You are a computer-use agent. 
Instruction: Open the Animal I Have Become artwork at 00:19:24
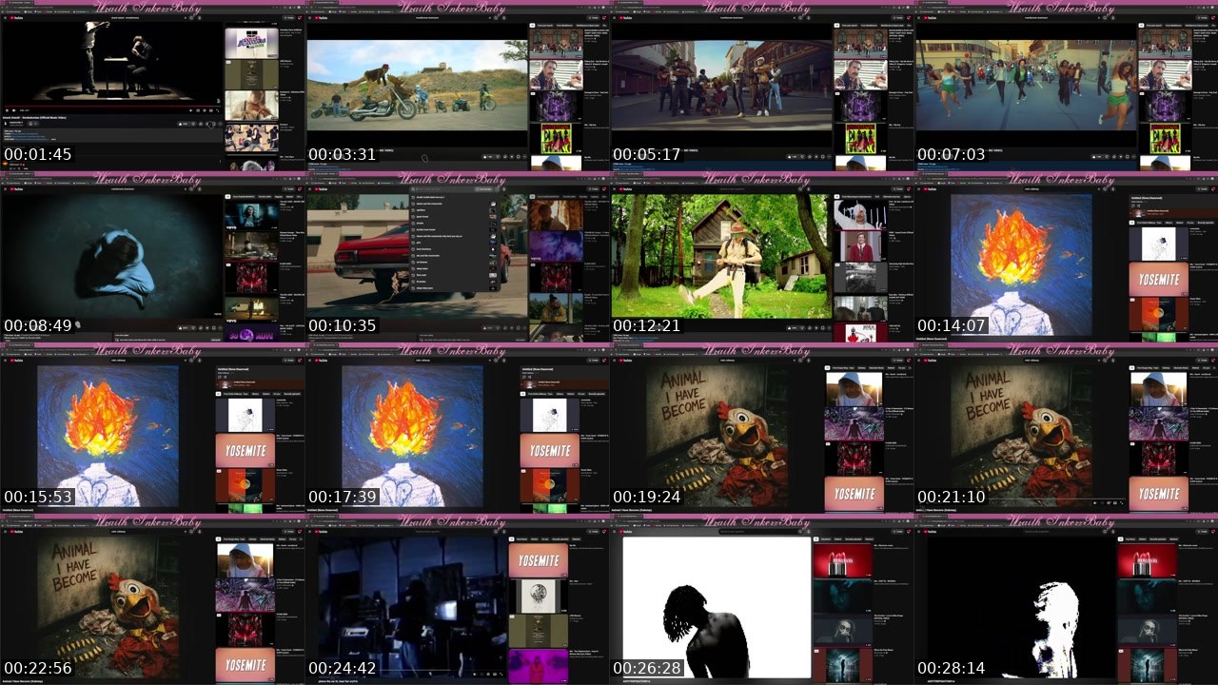click(x=717, y=437)
